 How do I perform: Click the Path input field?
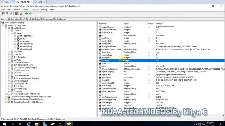click(115, 19)
